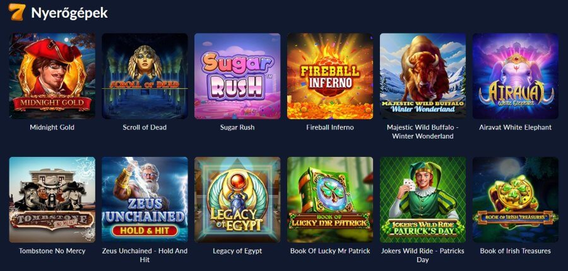This screenshot has height=271, width=568.
Task: Open the Legacy of Egypt thumbnail
Action: (237, 200)
